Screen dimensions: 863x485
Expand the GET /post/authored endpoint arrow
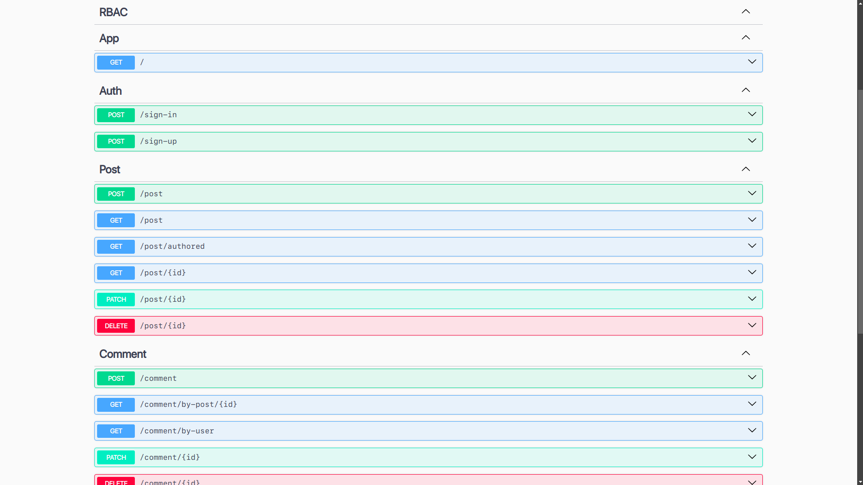[752, 246]
